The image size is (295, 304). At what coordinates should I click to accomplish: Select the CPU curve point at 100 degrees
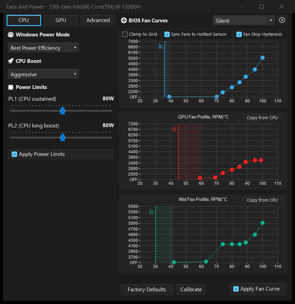pyautogui.click(x=262, y=58)
